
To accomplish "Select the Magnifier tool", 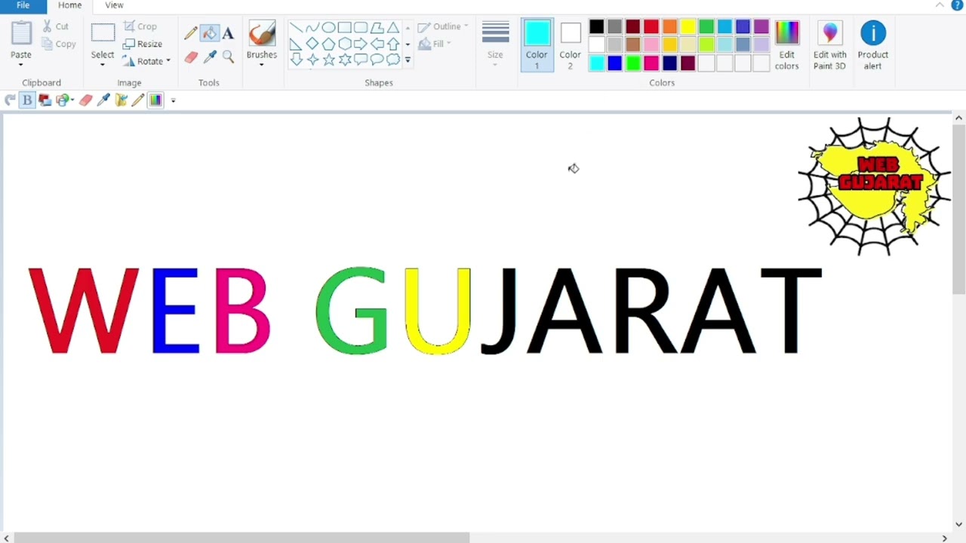I will 228,57.
